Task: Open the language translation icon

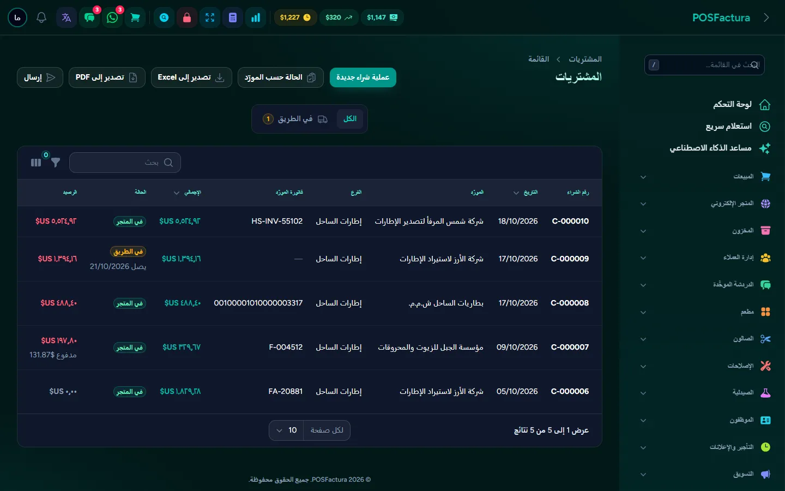Action: (x=67, y=17)
